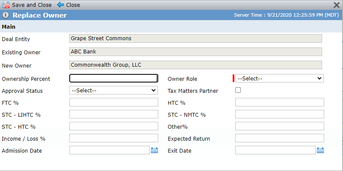
Task: Click the blue back arrow Close icon
Action: coord(60,5)
